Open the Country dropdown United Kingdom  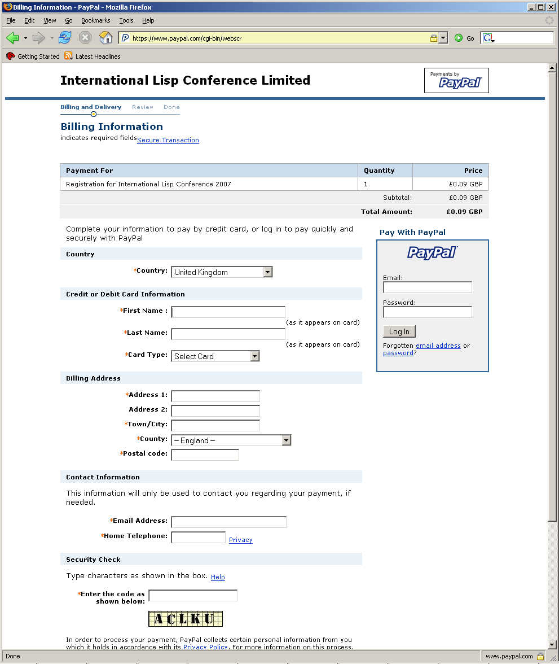tap(222, 272)
